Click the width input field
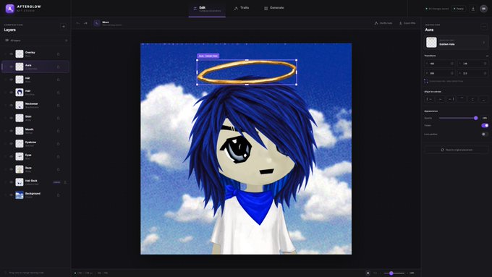 (x=440, y=73)
